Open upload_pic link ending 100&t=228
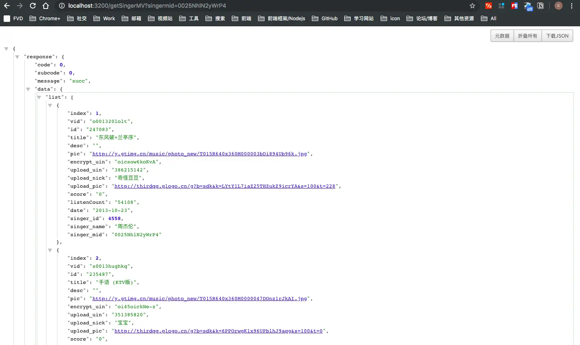 tap(225, 186)
